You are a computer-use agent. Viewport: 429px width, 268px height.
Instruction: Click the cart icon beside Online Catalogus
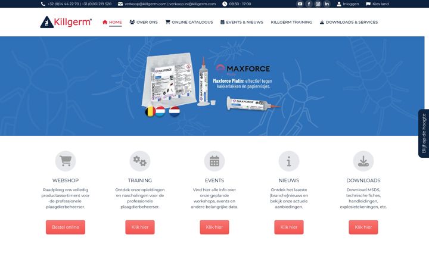(x=167, y=22)
